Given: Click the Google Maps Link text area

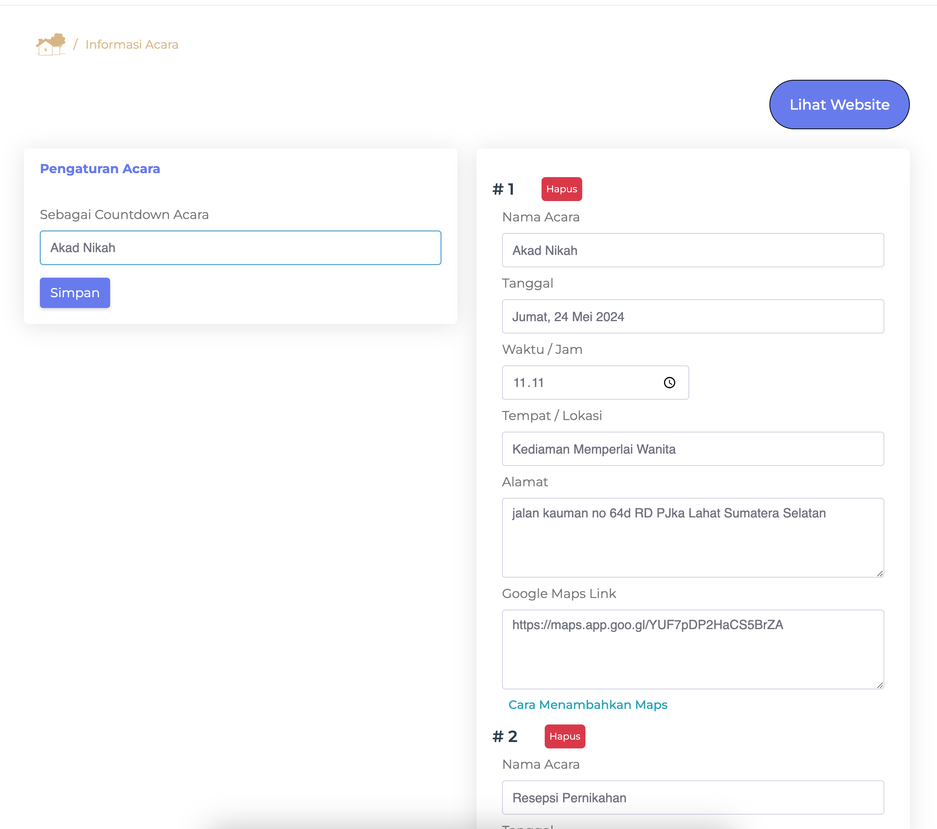Looking at the screenshot, I should click(x=692, y=649).
